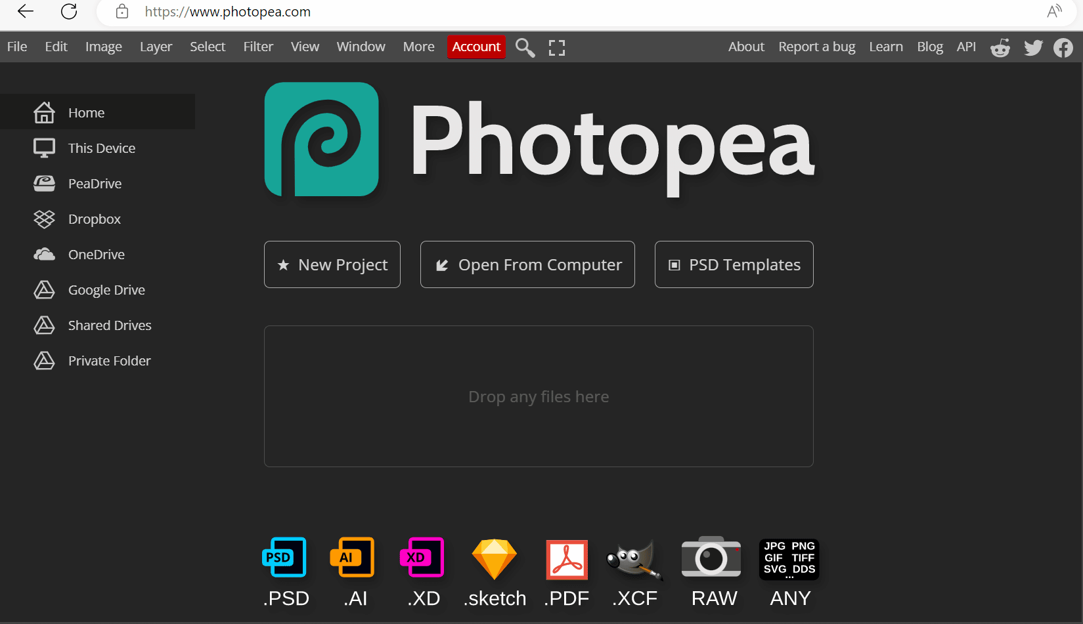Open the View menu
This screenshot has height=624, width=1083.
(305, 47)
